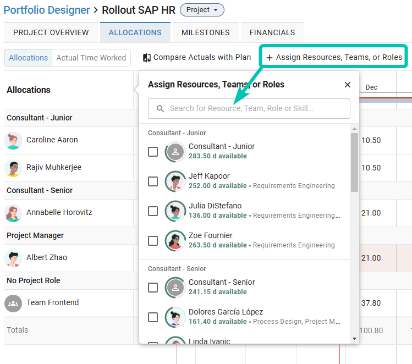Click the Caroline Aaron name
Image resolution: width=412 pixels, height=364 pixels.
click(x=52, y=140)
